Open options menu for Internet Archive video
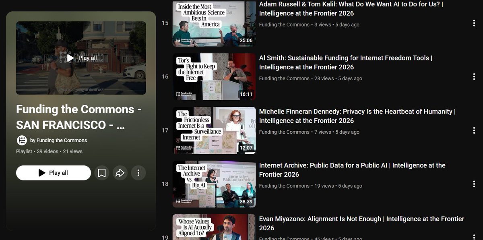Image resolution: width=483 pixels, height=240 pixels. [474, 184]
